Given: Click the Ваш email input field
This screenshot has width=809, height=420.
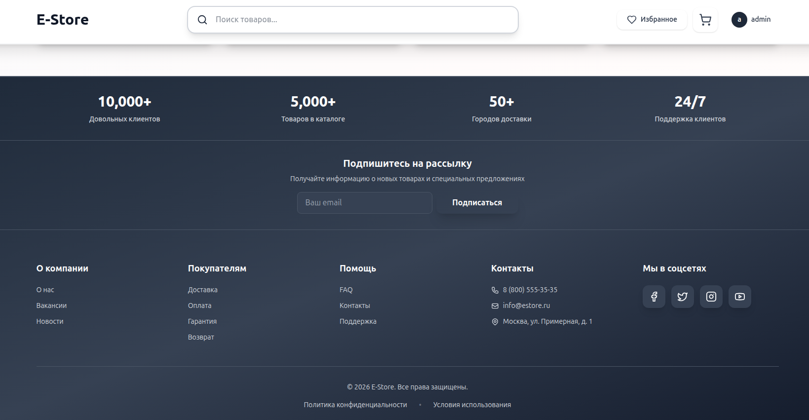Looking at the screenshot, I should (x=365, y=203).
